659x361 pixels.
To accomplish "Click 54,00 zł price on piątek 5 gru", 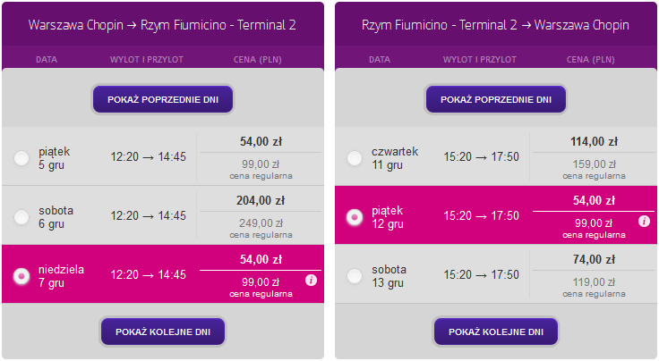I will pyautogui.click(x=261, y=142).
